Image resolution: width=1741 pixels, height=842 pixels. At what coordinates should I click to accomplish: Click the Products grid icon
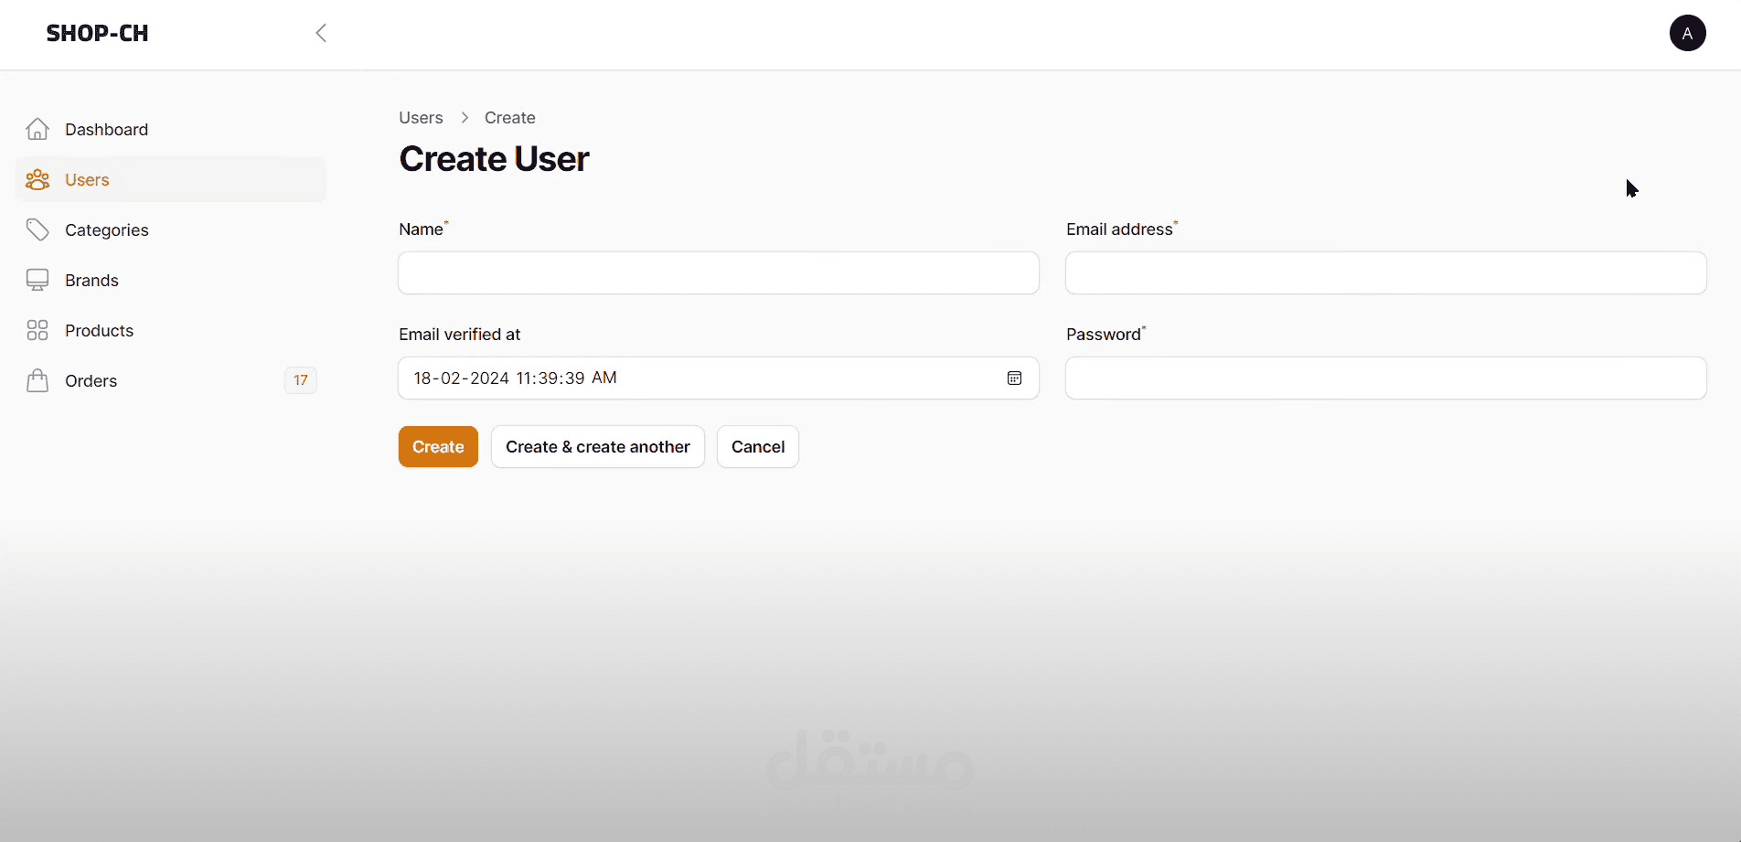click(37, 330)
